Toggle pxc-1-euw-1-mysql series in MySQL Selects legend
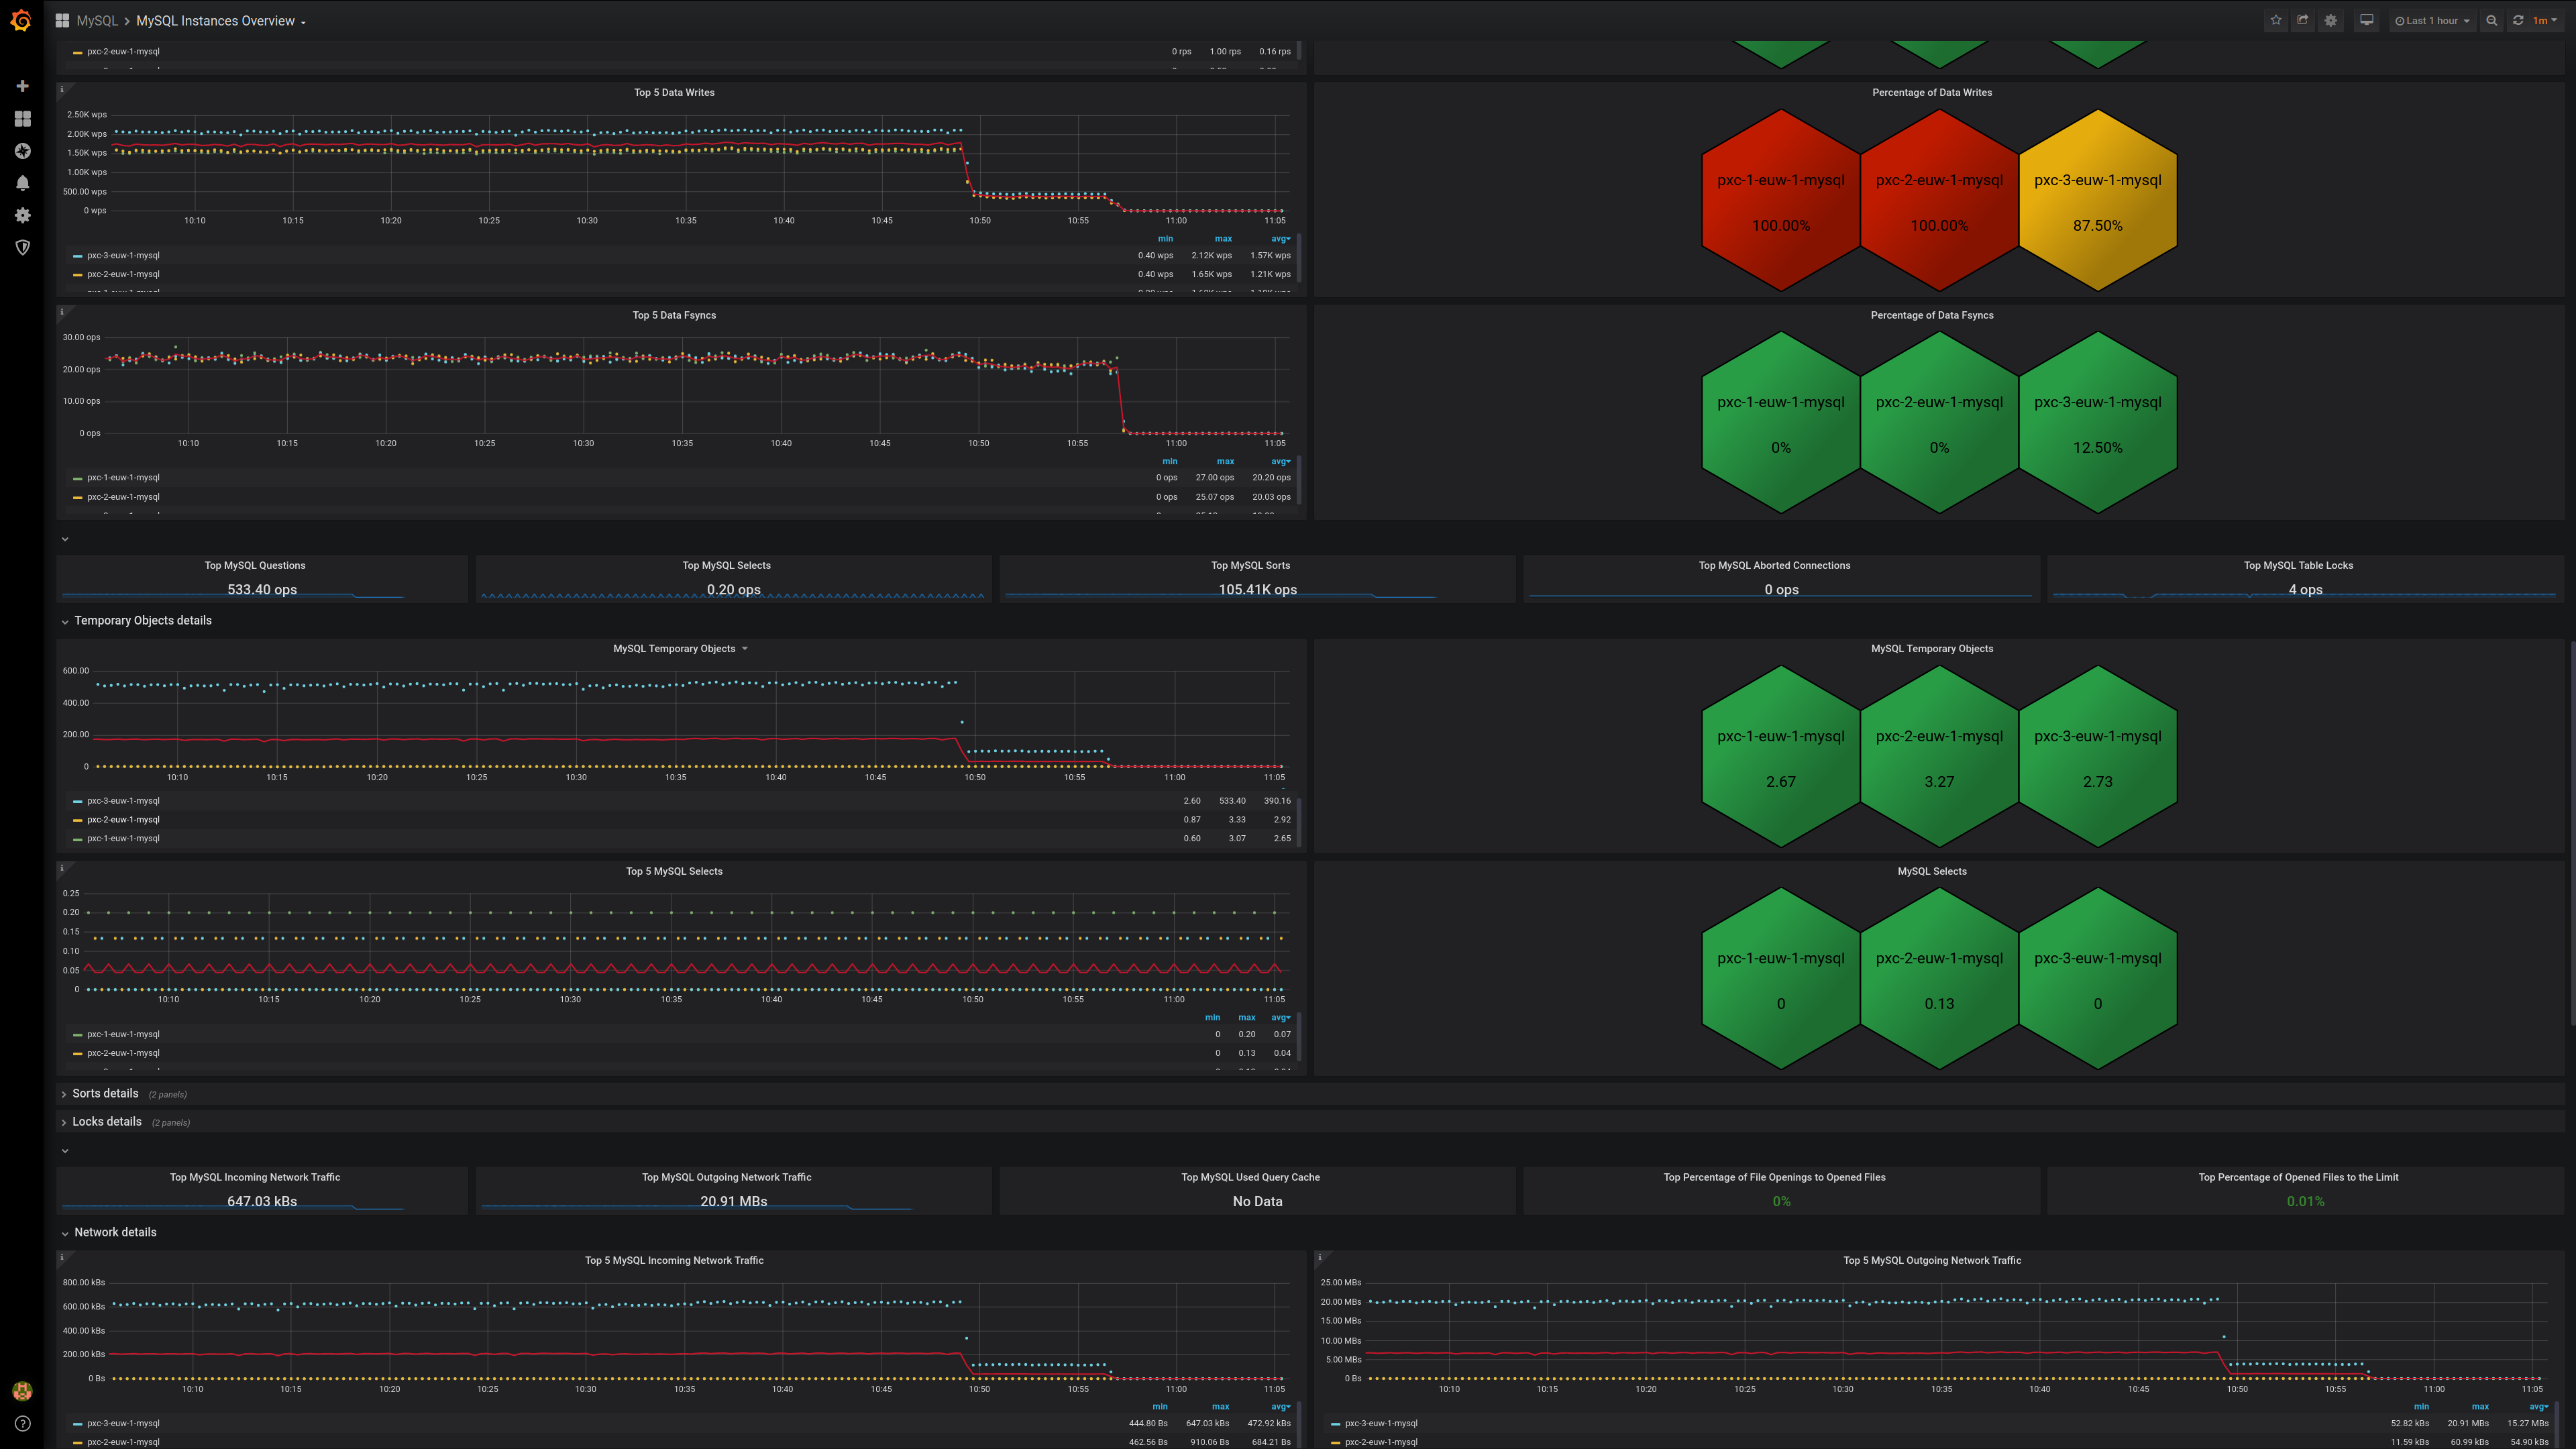Image resolution: width=2576 pixels, height=1449 pixels. [123, 1034]
